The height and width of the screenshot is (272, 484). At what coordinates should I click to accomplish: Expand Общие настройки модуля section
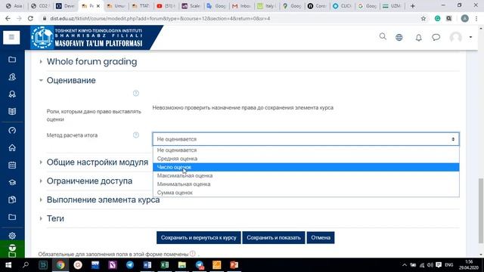point(98,162)
